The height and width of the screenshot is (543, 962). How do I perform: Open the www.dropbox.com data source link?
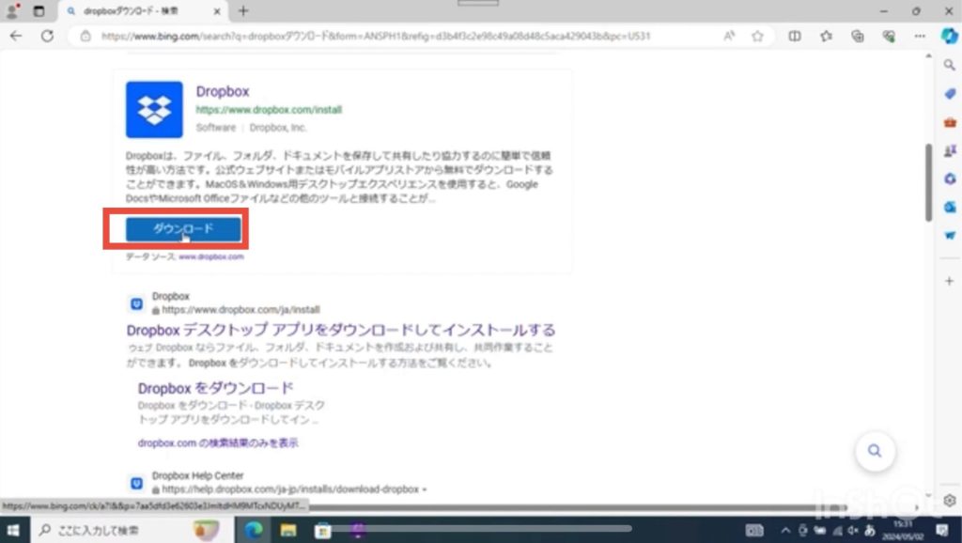pos(211,256)
